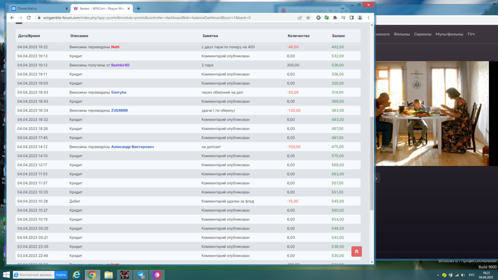Open the Chrome profile avatar icon
Viewport: 498px width, 280px height.
360,17
